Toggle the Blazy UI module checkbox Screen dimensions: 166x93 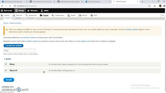pos(6,70)
